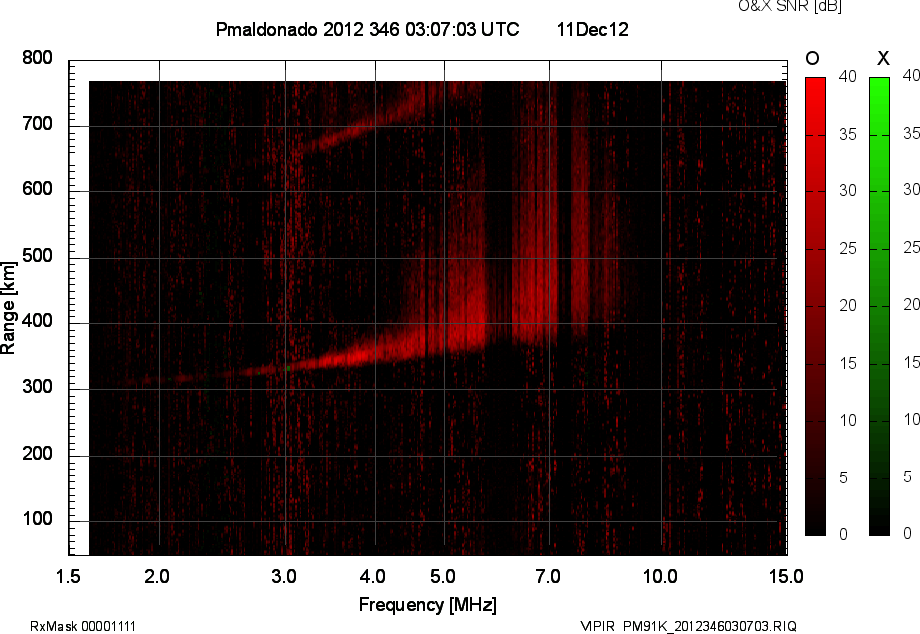Screen dimensions: 920x634
Task: Click the 1.5 MHz frequency tick label
Action: pos(68,576)
